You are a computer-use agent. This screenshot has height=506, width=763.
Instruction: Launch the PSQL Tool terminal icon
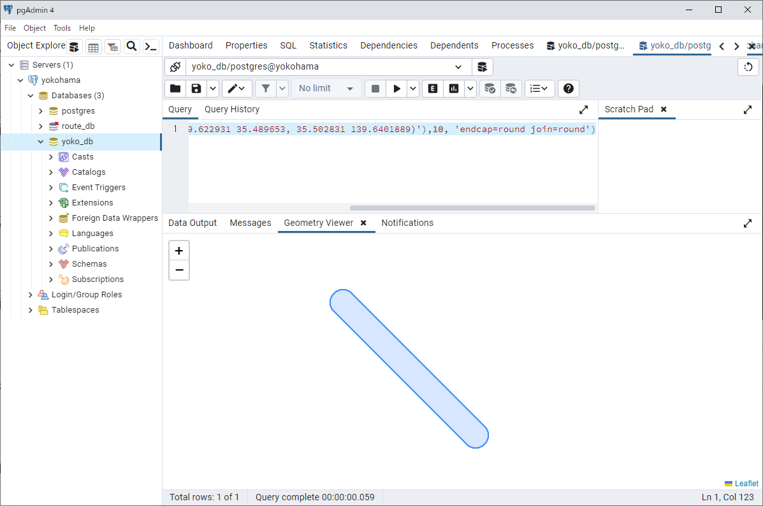coord(150,47)
